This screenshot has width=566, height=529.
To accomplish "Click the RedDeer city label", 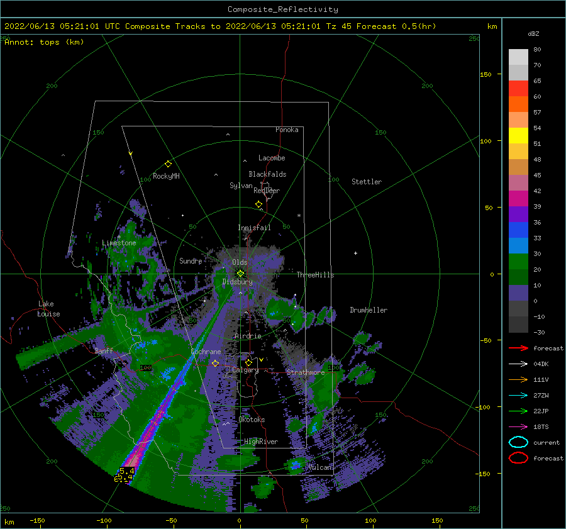I will (x=267, y=191).
